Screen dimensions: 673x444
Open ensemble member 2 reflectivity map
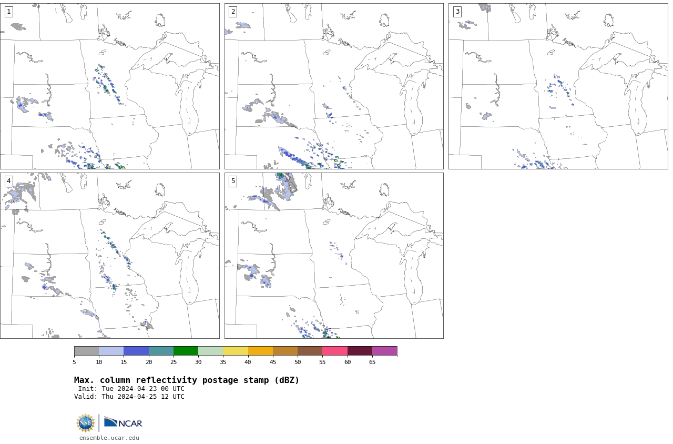coord(334,86)
